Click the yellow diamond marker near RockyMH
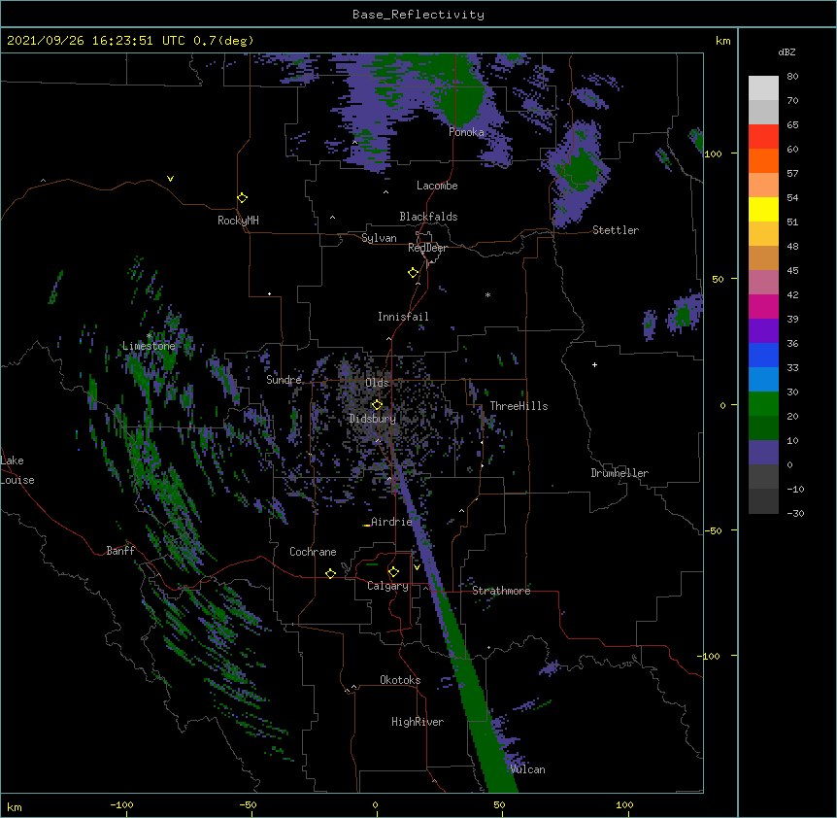 [243, 198]
